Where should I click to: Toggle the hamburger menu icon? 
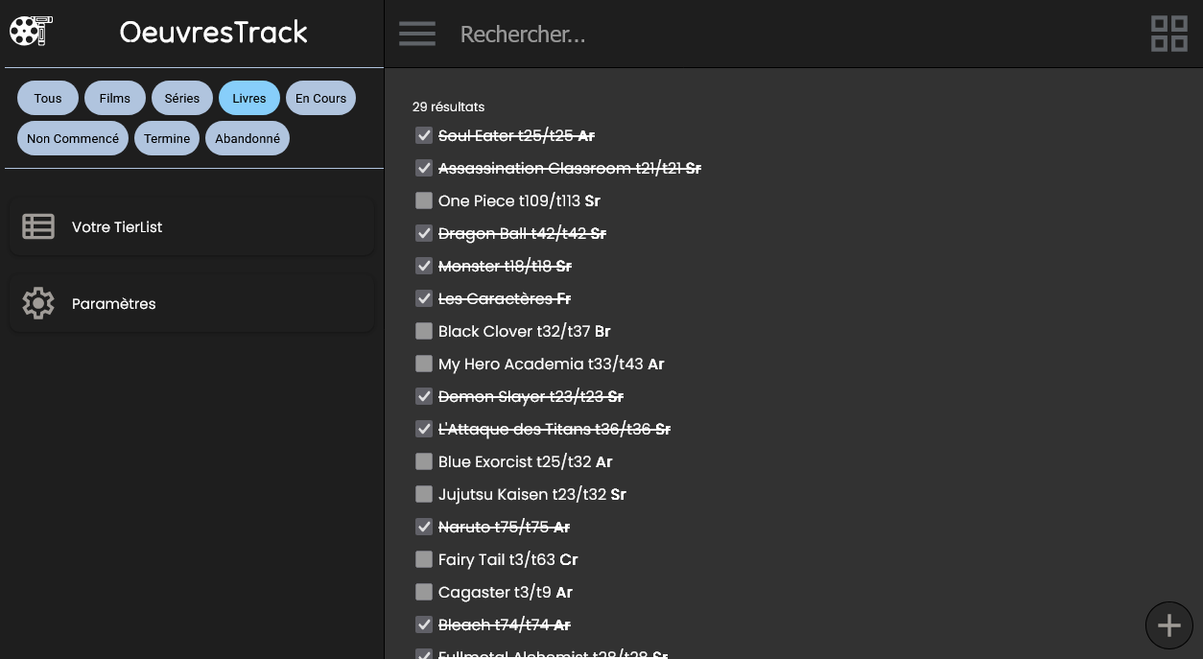[x=417, y=35]
